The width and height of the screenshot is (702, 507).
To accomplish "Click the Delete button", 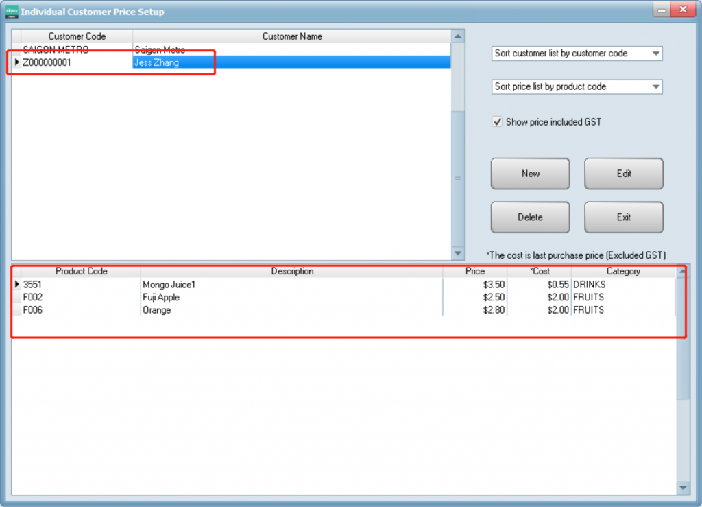I will coord(530,217).
